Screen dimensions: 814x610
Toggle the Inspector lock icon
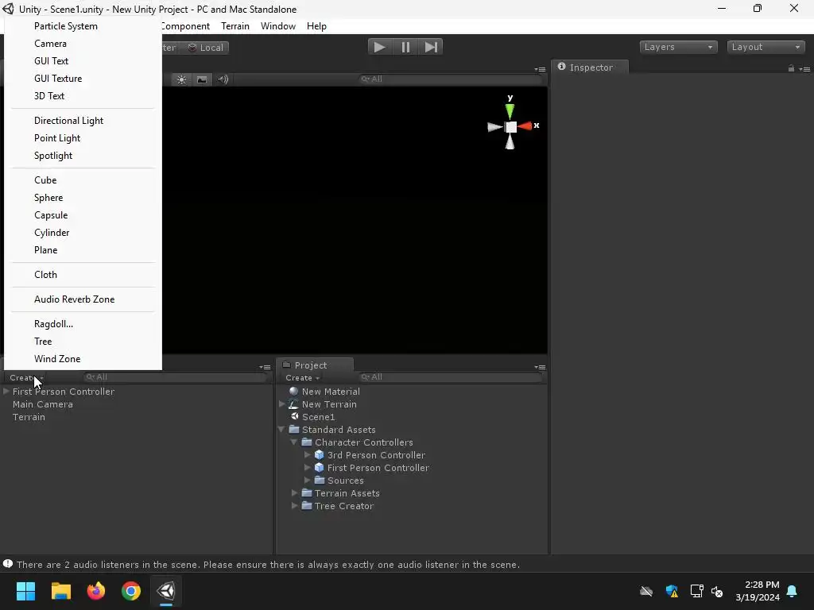[791, 68]
